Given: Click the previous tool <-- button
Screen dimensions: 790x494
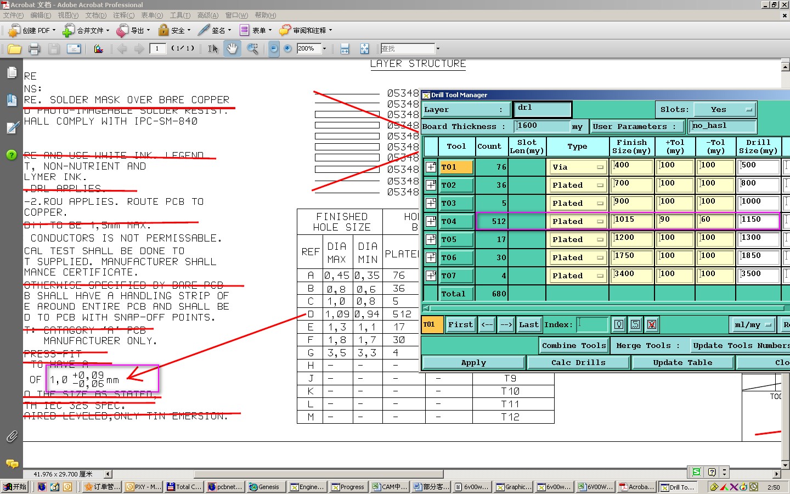Looking at the screenshot, I should click(x=487, y=324).
